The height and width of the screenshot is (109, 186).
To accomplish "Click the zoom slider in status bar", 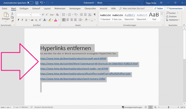I will click(x=168, y=107).
